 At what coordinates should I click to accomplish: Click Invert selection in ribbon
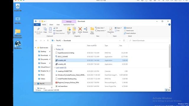click(x=130, y=33)
